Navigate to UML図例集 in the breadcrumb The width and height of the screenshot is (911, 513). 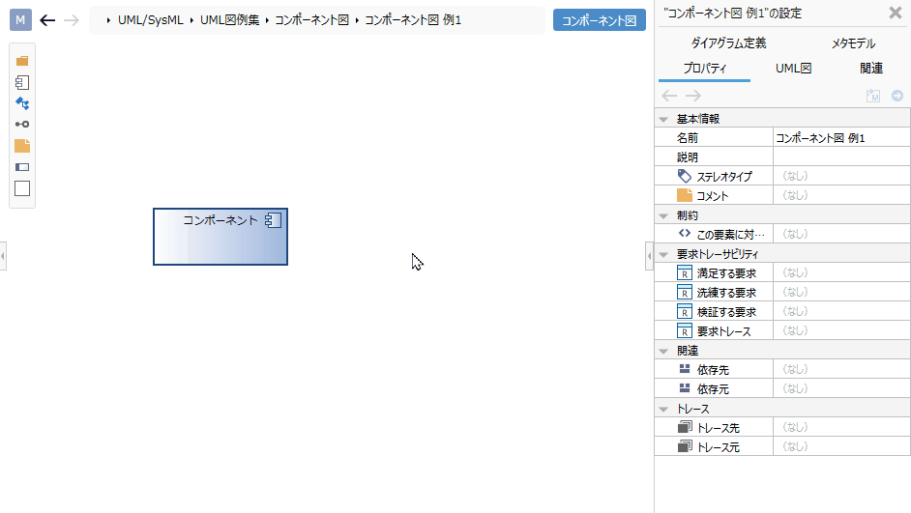229,20
